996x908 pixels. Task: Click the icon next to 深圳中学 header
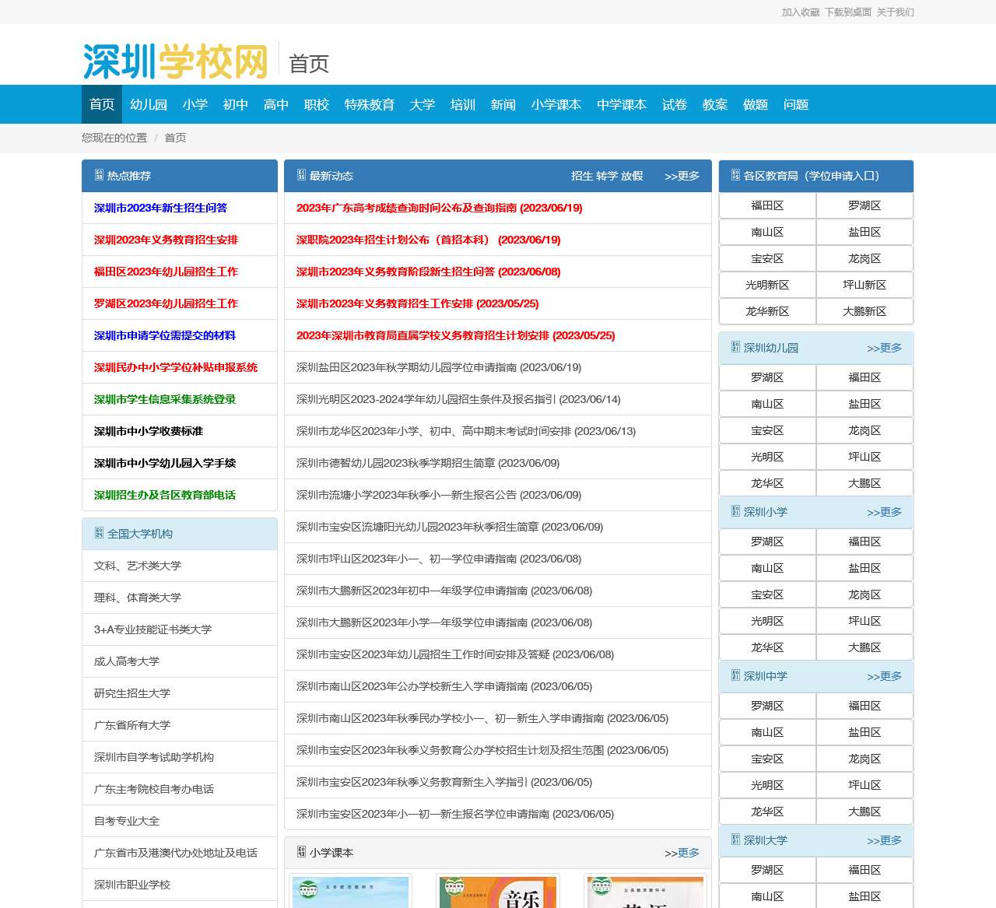pos(735,675)
